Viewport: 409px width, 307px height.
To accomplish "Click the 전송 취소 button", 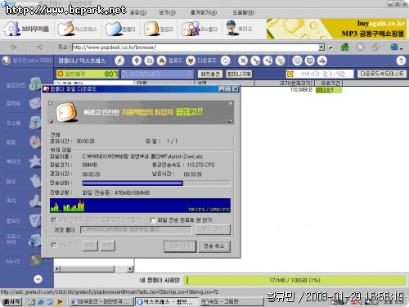I will (214, 246).
